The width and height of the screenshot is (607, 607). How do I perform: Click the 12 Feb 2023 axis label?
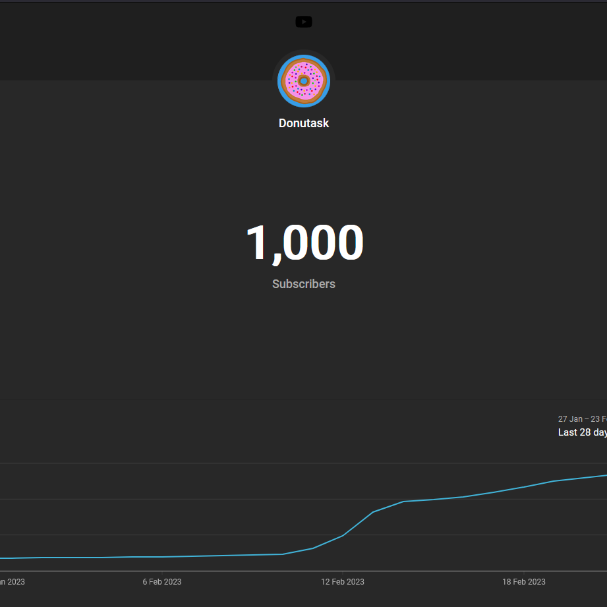pos(342,582)
